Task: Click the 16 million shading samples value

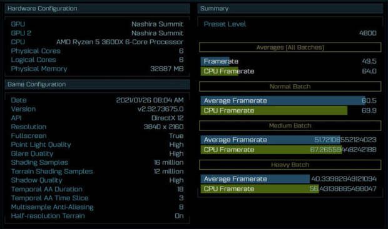Action: [x=169, y=162]
